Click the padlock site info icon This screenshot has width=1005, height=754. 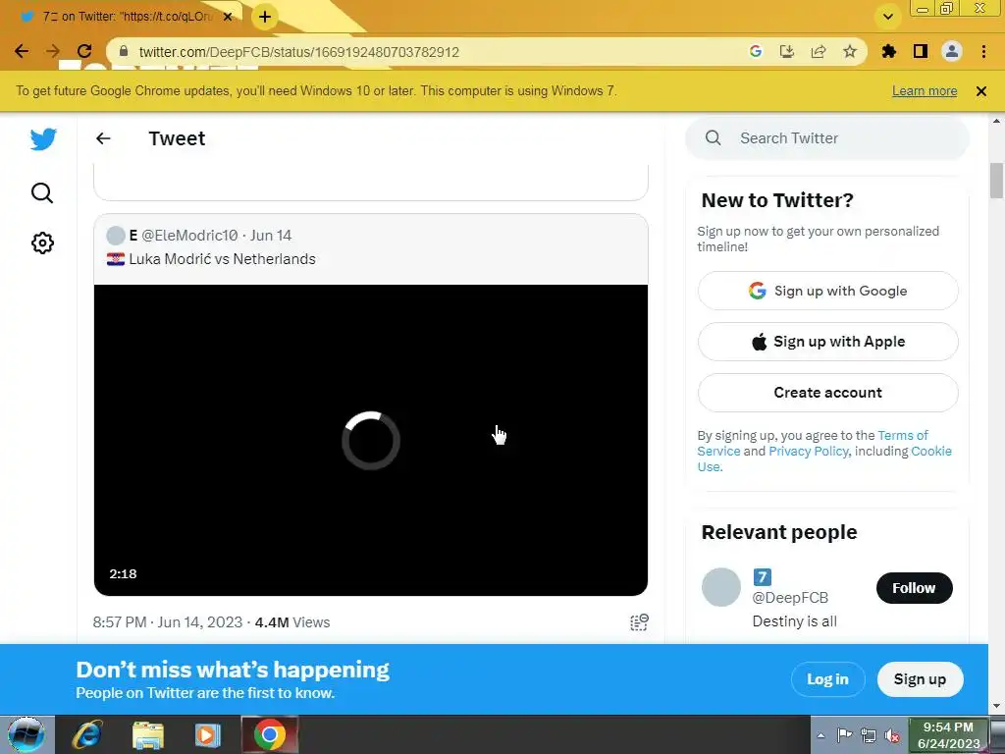125,51
